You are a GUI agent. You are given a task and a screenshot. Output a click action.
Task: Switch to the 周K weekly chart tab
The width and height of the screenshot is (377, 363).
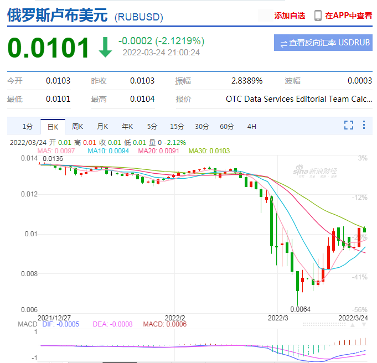click(78, 127)
